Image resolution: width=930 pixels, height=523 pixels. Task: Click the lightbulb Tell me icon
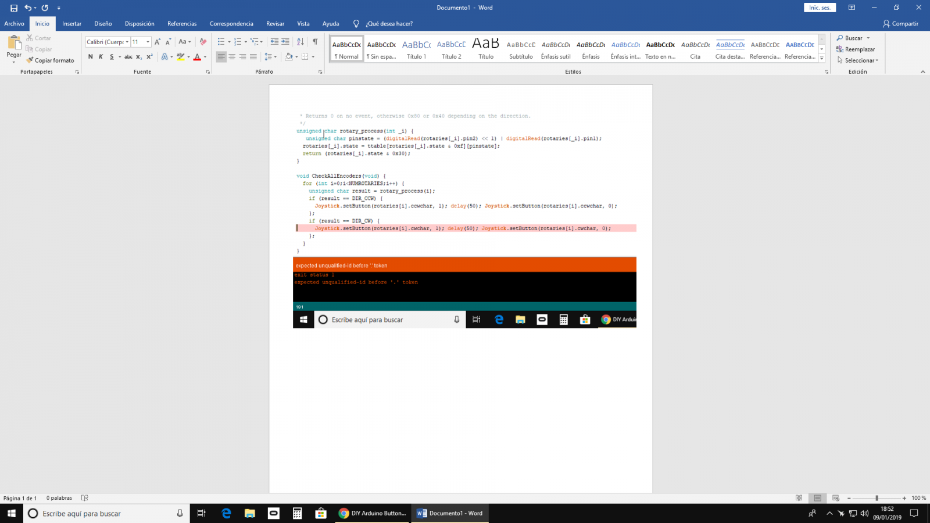coord(356,24)
